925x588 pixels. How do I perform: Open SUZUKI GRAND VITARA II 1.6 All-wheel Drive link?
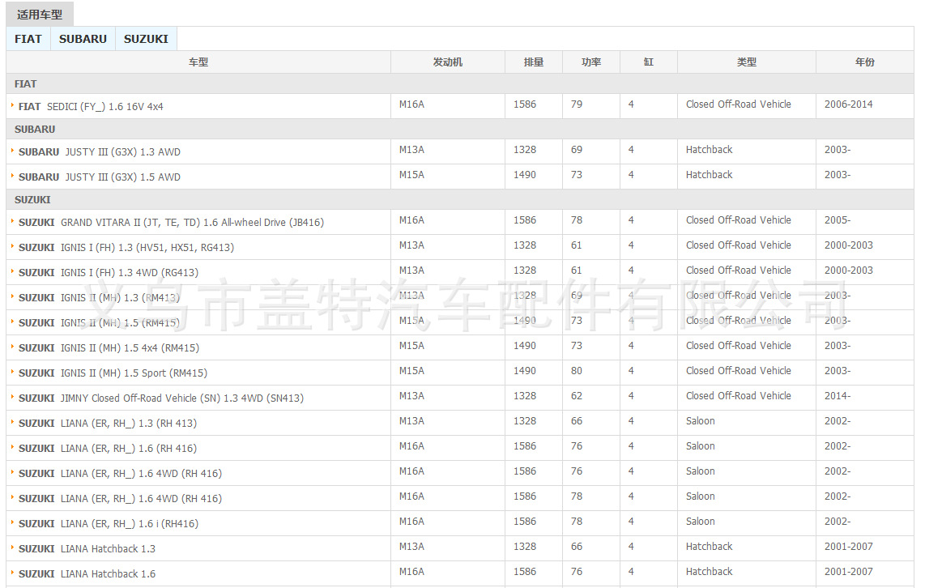[x=171, y=223]
